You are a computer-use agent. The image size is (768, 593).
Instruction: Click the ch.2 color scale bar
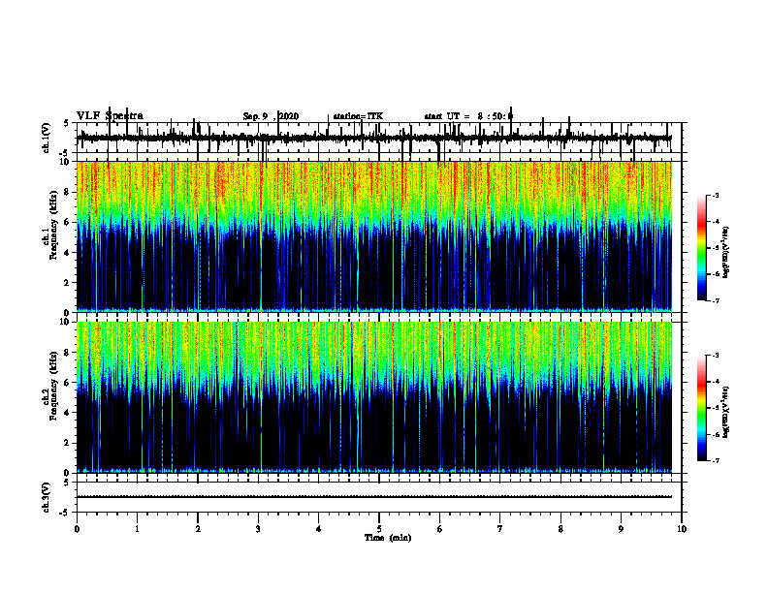pos(702,408)
